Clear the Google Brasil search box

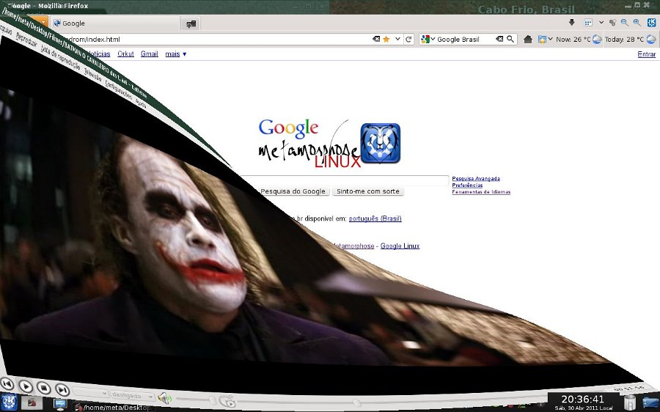pyautogui.click(x=499, y=39)
